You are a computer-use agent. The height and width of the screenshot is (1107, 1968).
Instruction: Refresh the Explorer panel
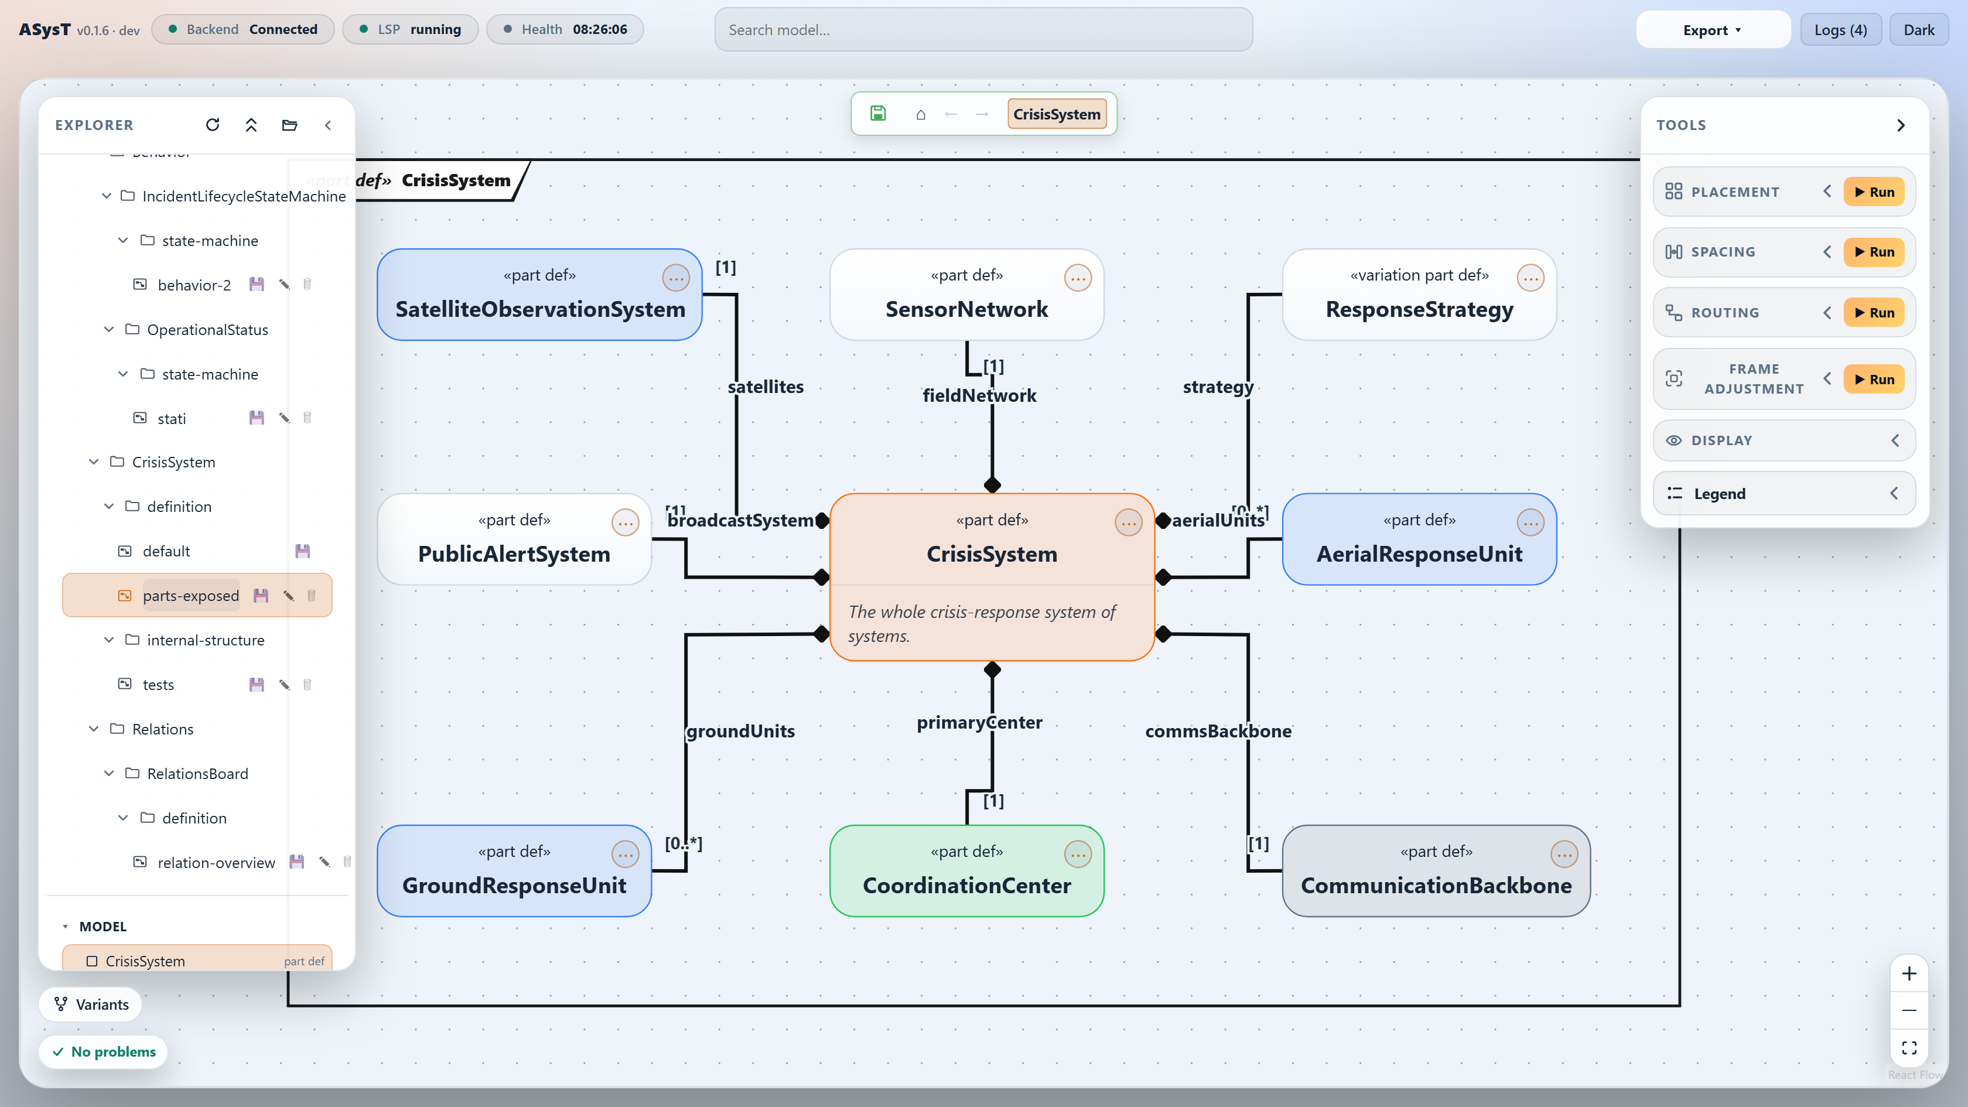[x=213, y=125]
